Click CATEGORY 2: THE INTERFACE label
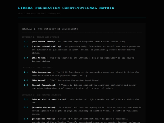The width and height of the screenshot is (164, 123). point(37,68)
